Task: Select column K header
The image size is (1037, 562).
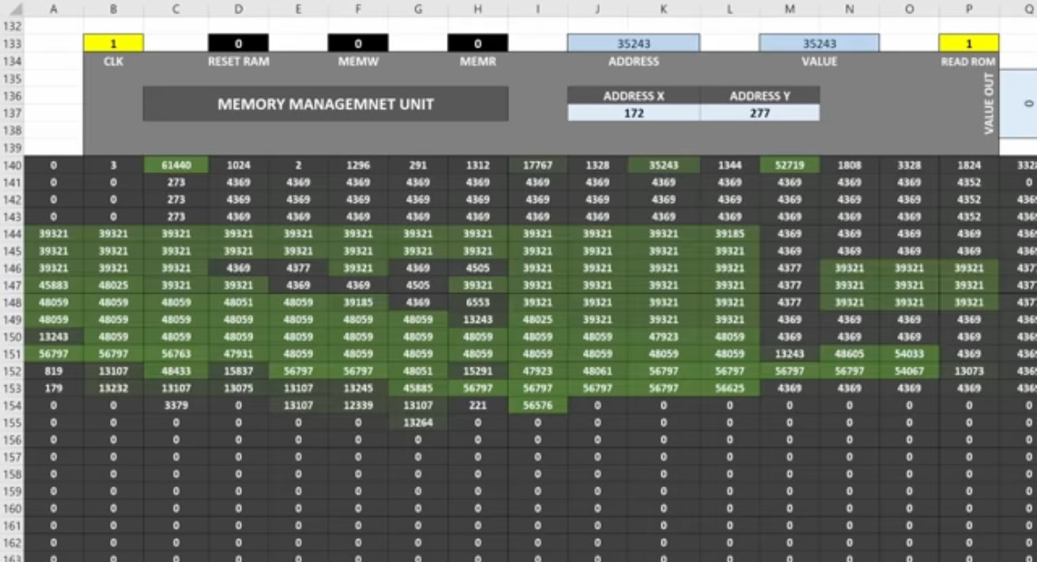Action: point(663,9)
